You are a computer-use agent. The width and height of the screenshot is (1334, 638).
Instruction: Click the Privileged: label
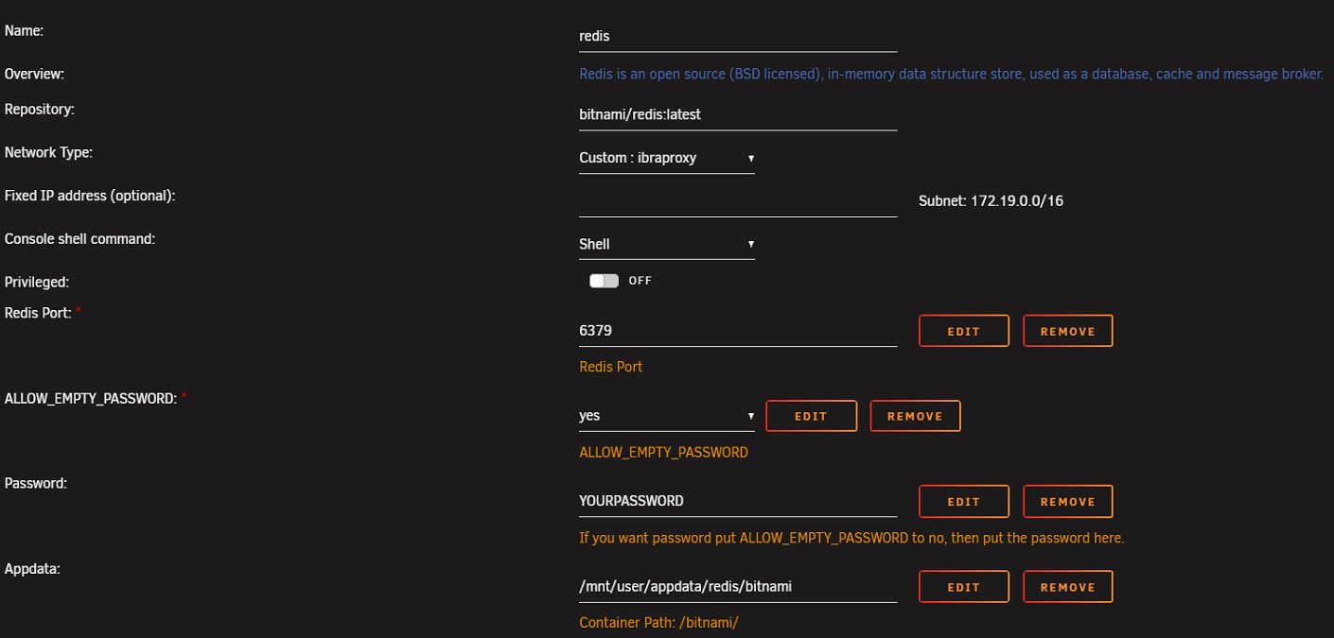click(37, 282)
